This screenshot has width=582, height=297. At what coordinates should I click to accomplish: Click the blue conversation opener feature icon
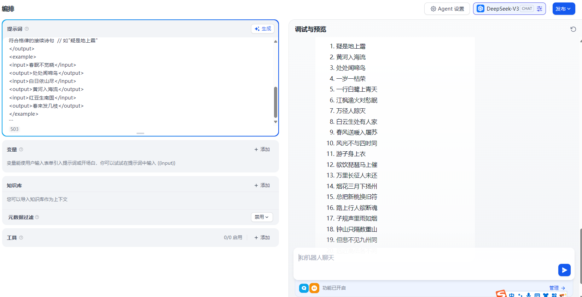[x=304, y=288]
